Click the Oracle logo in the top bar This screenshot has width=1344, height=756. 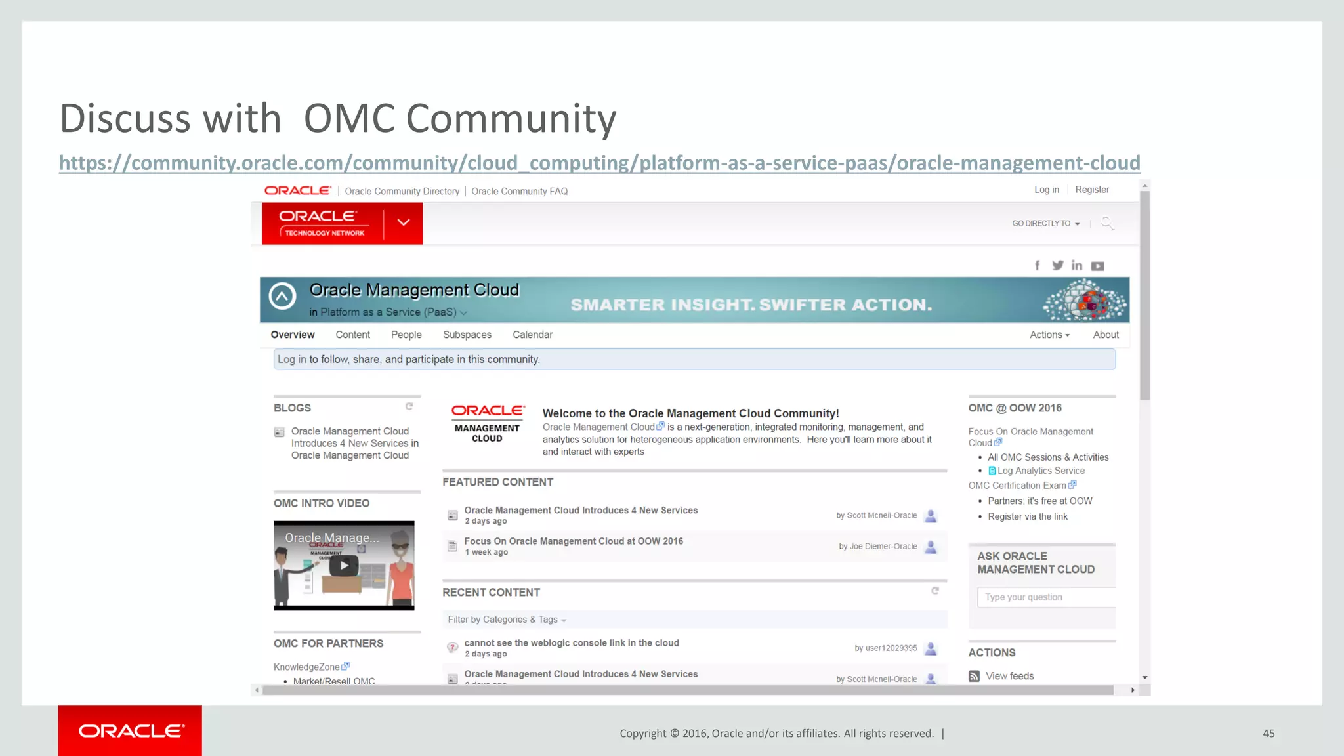[x=298, y=190]
